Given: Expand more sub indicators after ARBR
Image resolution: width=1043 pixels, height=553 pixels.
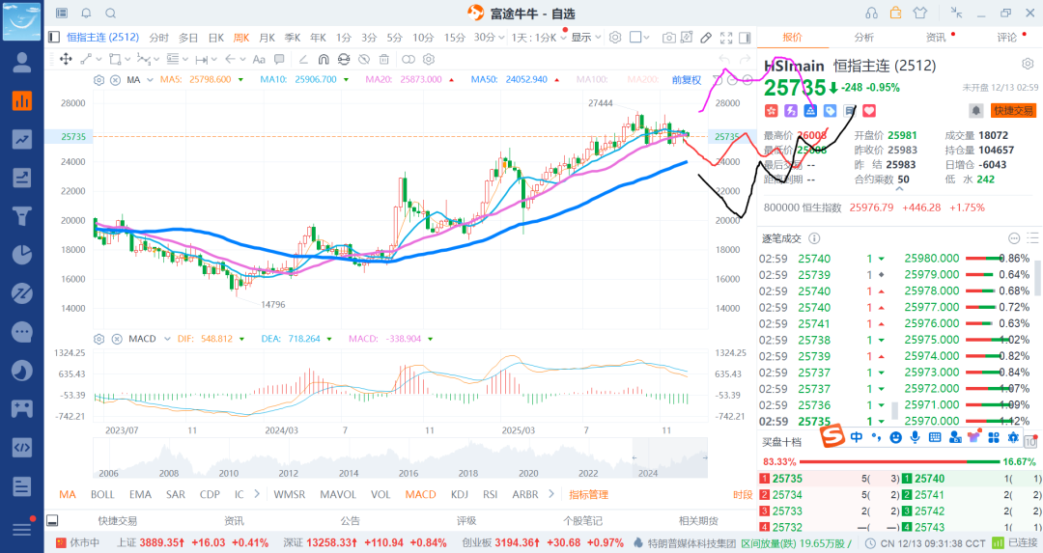Looking at the screenshot, I should 550,494.
